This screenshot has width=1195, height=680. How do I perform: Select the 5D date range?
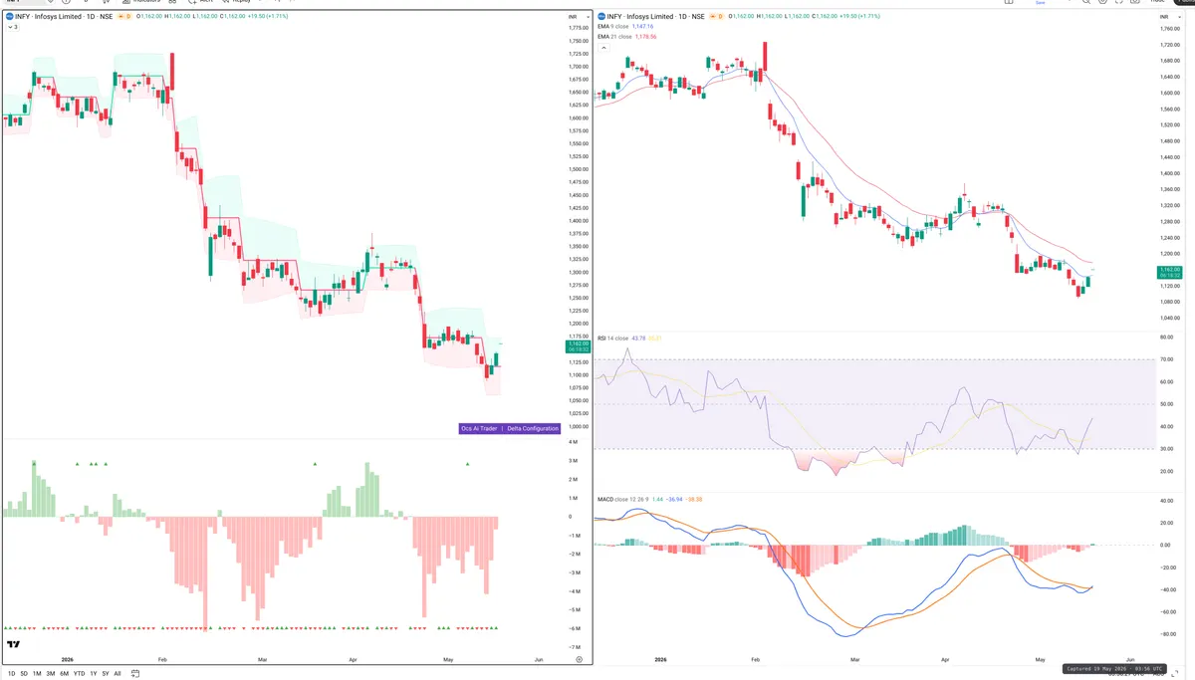24,674
